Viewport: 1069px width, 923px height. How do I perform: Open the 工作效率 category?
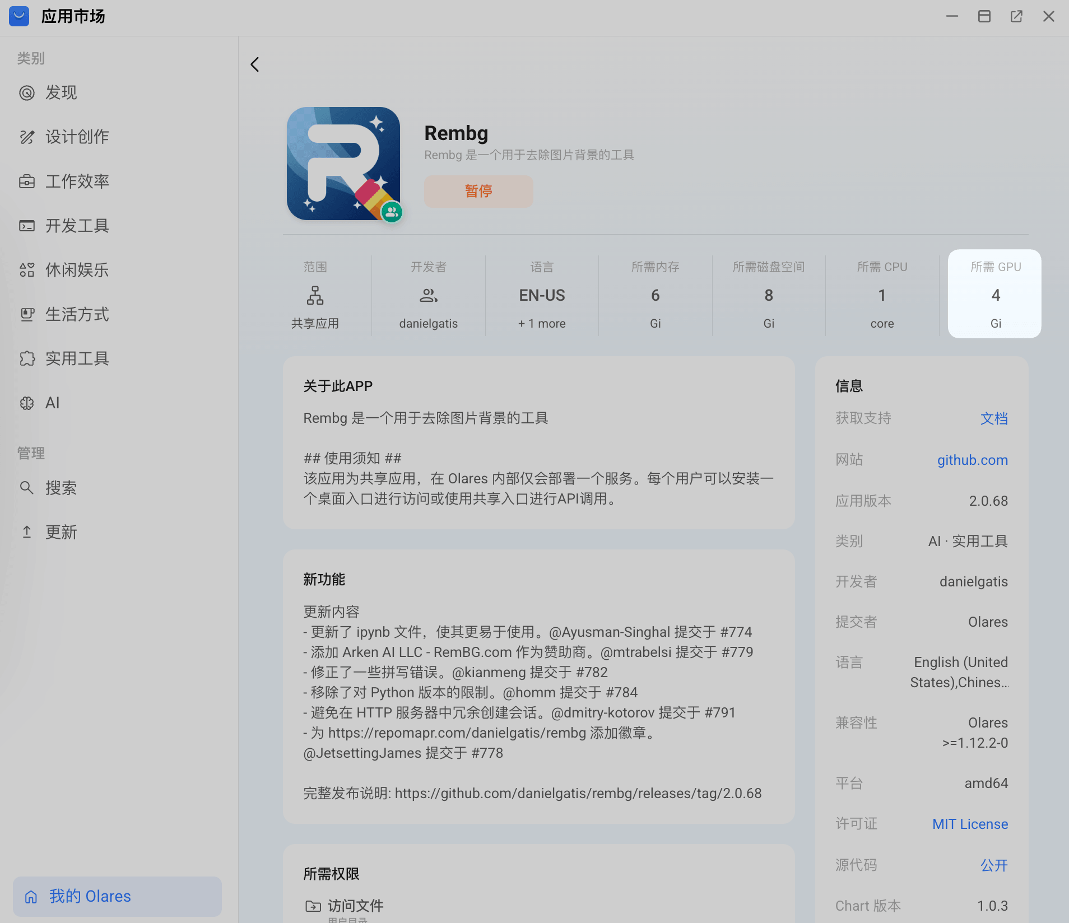77,181
